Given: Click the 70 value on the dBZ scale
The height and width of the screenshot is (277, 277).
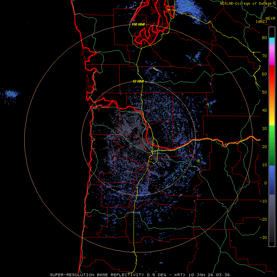Looking at the screenshot, I should (264, 56).
